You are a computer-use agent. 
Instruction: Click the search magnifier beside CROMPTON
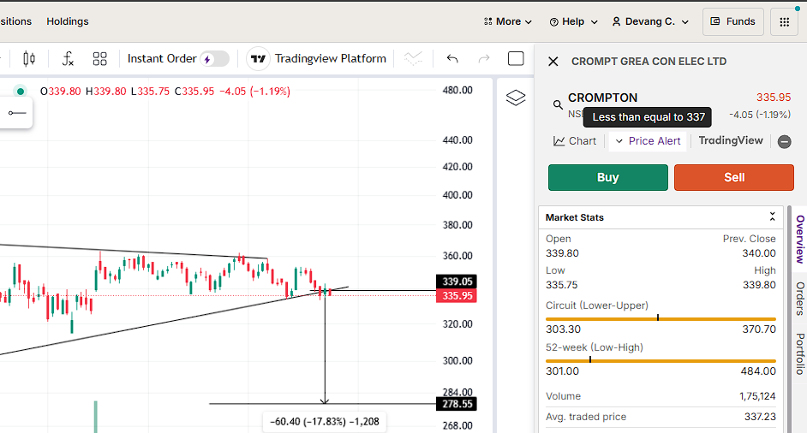[x=558, y=105]
